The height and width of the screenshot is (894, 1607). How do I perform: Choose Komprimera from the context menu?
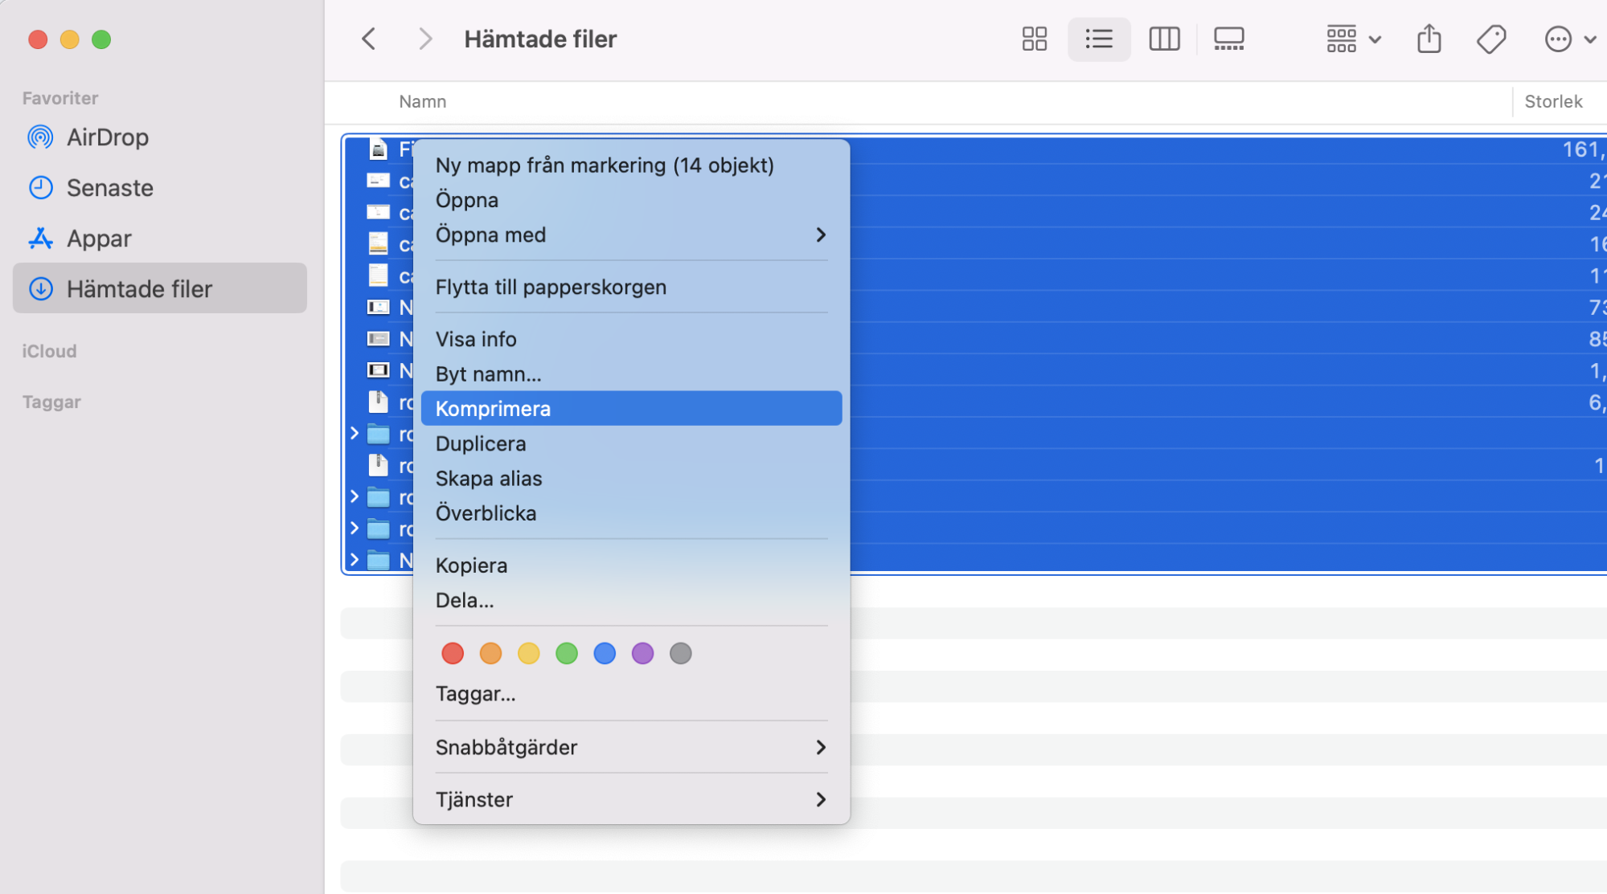pyautogui.click(x=631, y=408)
